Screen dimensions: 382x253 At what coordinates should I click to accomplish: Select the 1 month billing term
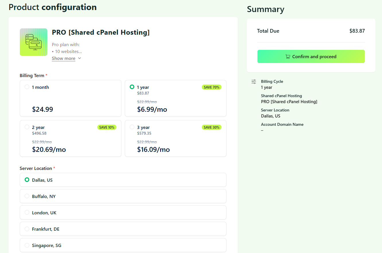[71, 98]
